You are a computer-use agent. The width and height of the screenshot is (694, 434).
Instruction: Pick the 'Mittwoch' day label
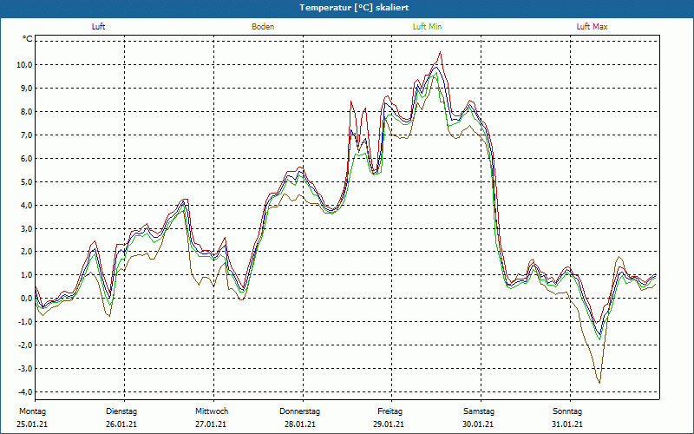[x=212, y=411]
